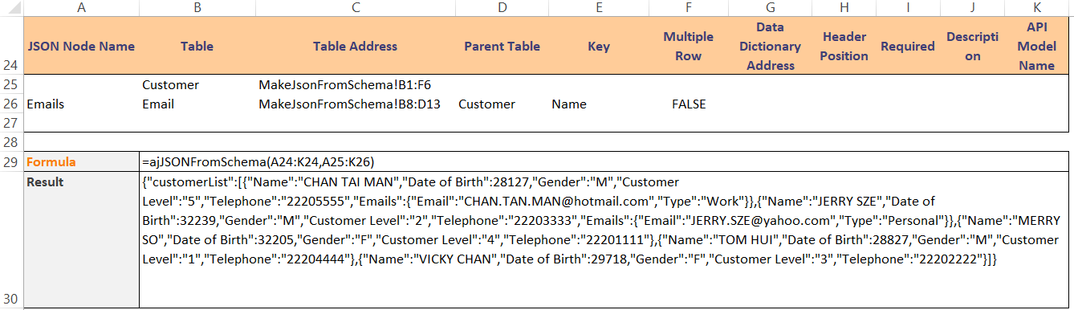Viewport: 1074px width, 310px height.
Task: Click the JSON Node Name header cell
Action: (x=81, y=47)
